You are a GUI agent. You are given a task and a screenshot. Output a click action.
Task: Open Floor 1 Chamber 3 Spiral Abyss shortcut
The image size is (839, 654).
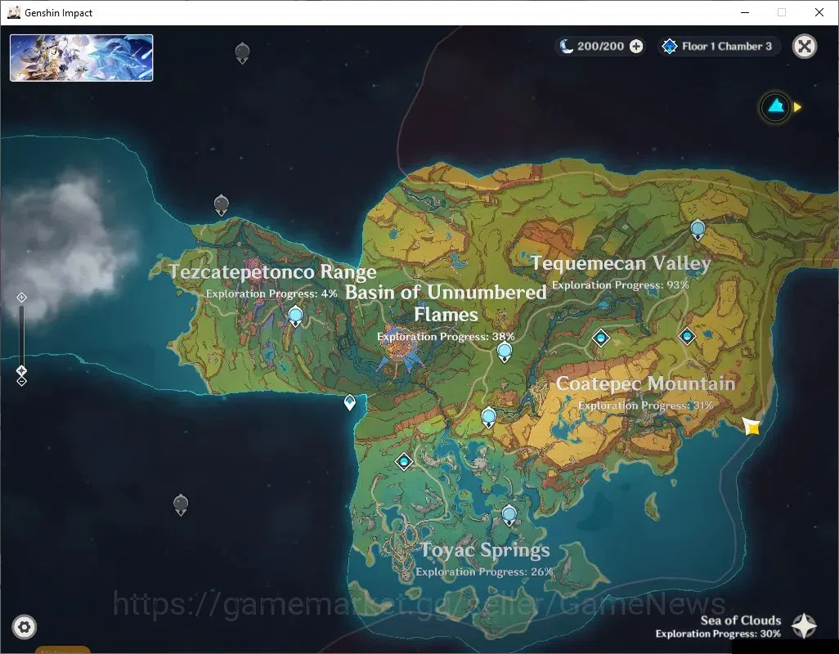(x=718, y=47)
